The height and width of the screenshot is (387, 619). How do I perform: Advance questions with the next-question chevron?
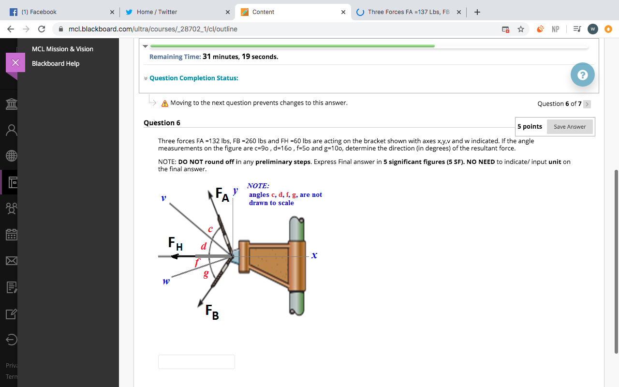coord(587,104)
